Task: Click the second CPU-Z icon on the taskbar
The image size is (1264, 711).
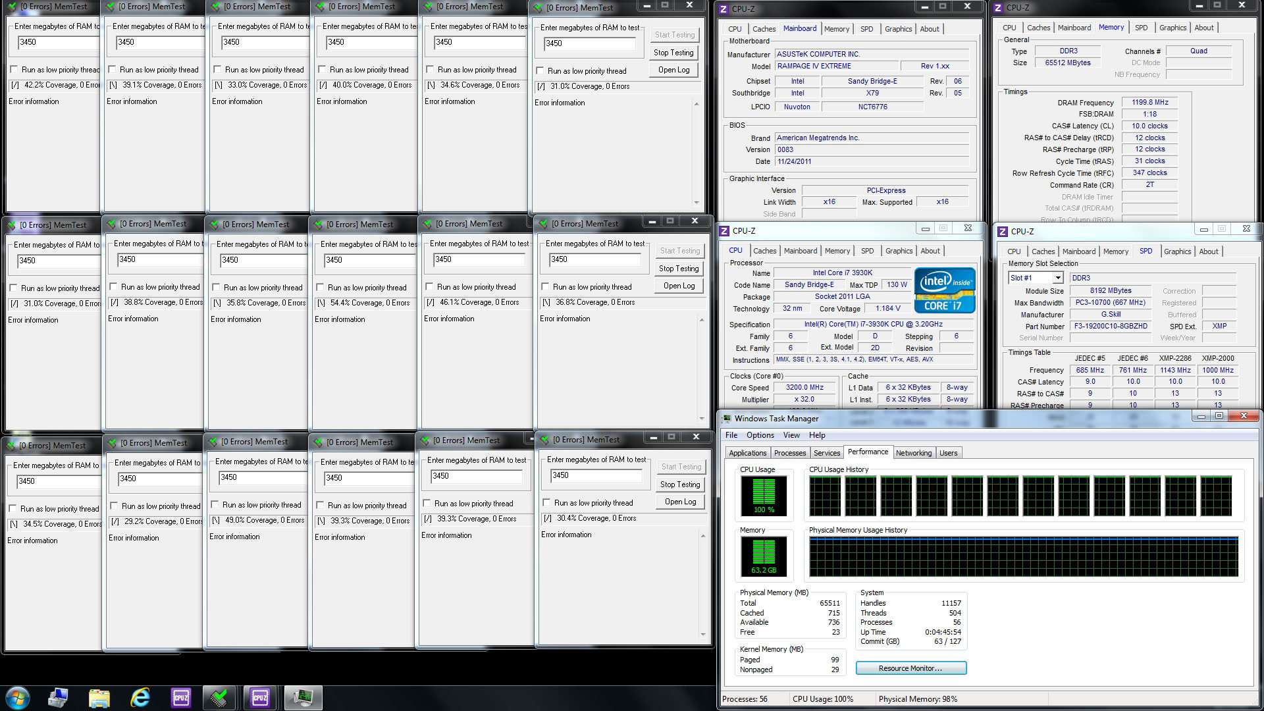Action: [260, 697]
